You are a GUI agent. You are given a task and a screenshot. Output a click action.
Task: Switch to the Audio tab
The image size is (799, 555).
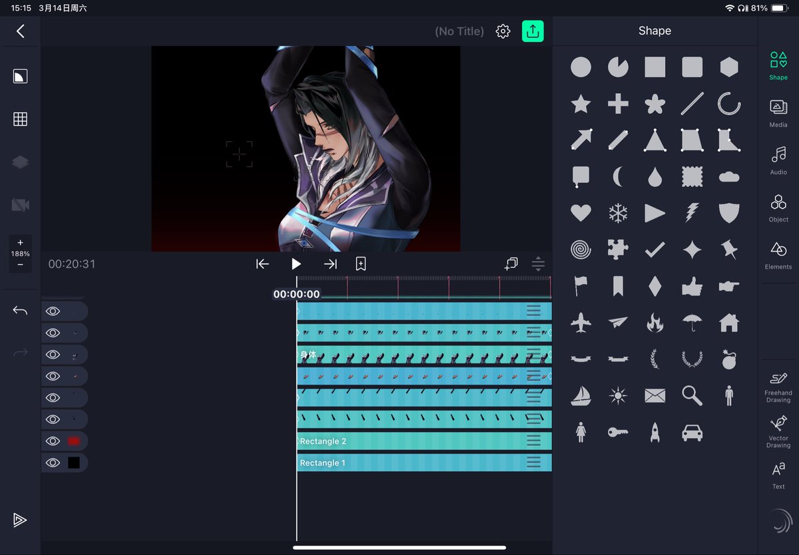(x=778, y=160)
